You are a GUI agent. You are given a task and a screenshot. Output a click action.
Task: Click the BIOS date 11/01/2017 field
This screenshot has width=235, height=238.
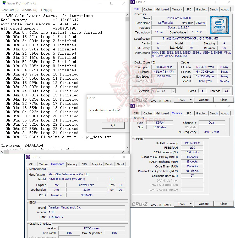pyautogui.click(x=86, y=217)
